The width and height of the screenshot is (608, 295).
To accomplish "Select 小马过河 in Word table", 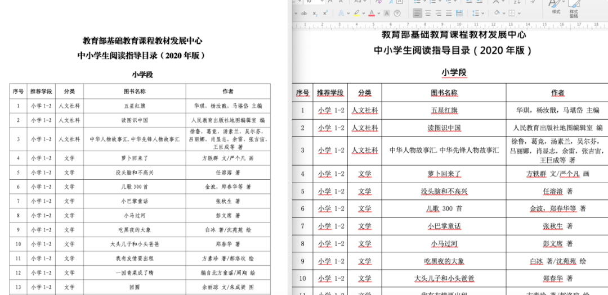I will (x=444, y=243).
